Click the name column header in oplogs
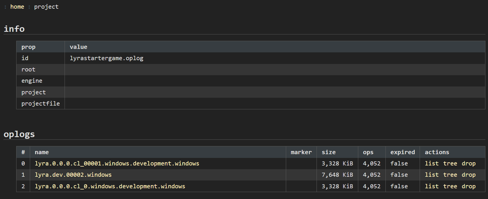Image resolution: width=488 pixels, height=199 pixels. pos(42,152)
